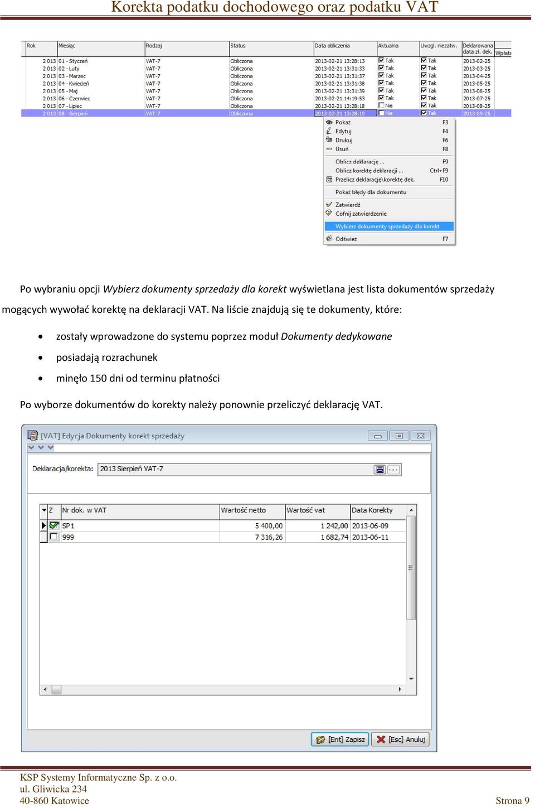Click the vertical scrollbar up arrow in documents grid

[x=411, y=510]
